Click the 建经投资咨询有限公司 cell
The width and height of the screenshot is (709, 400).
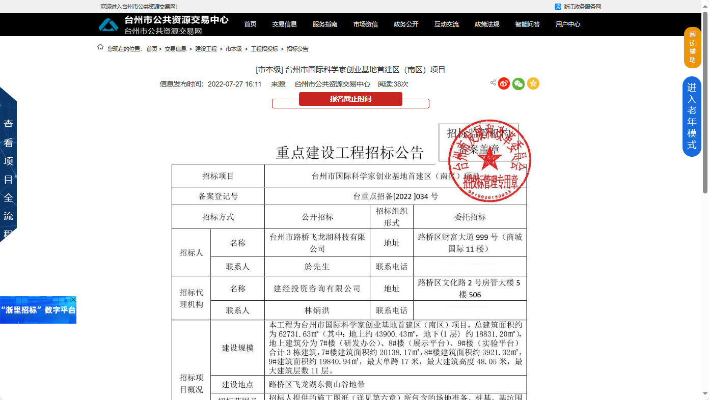[317, 289]
